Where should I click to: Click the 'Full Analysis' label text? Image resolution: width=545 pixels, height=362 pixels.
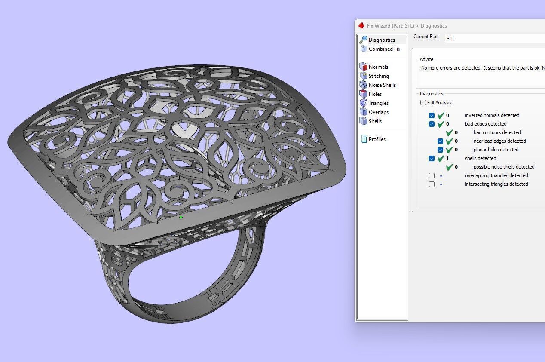(x=439, y=103)
